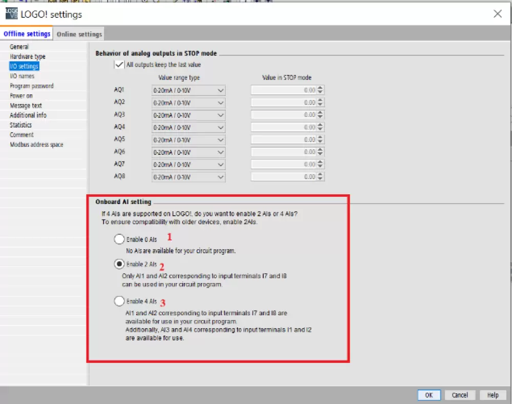Screen dimensions: 512x404
Task: Switch to the Offline settings tab
Action: (27, 34)
